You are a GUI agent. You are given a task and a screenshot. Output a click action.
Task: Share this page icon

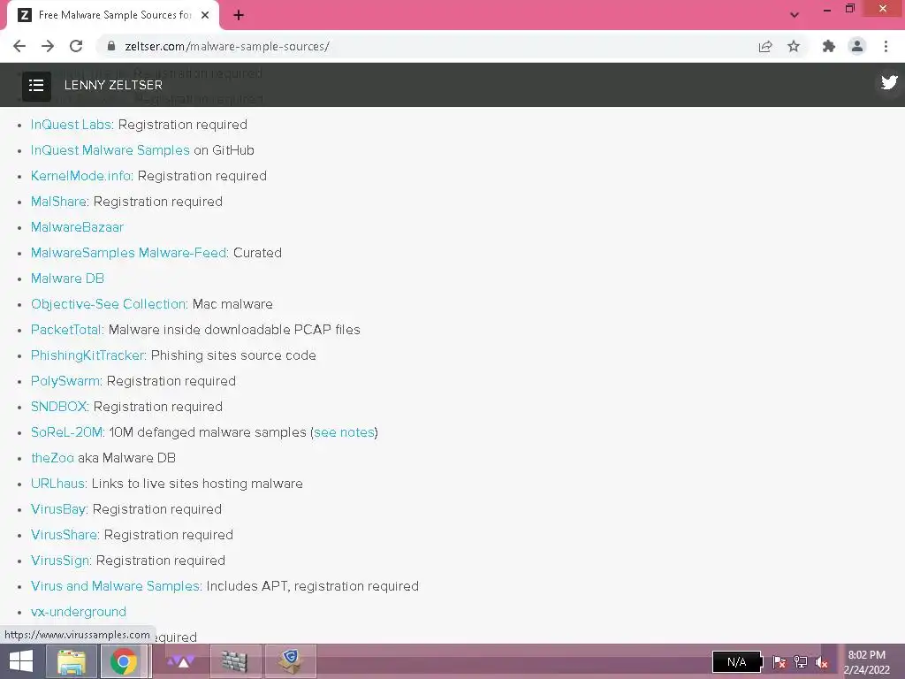point(765,46)
